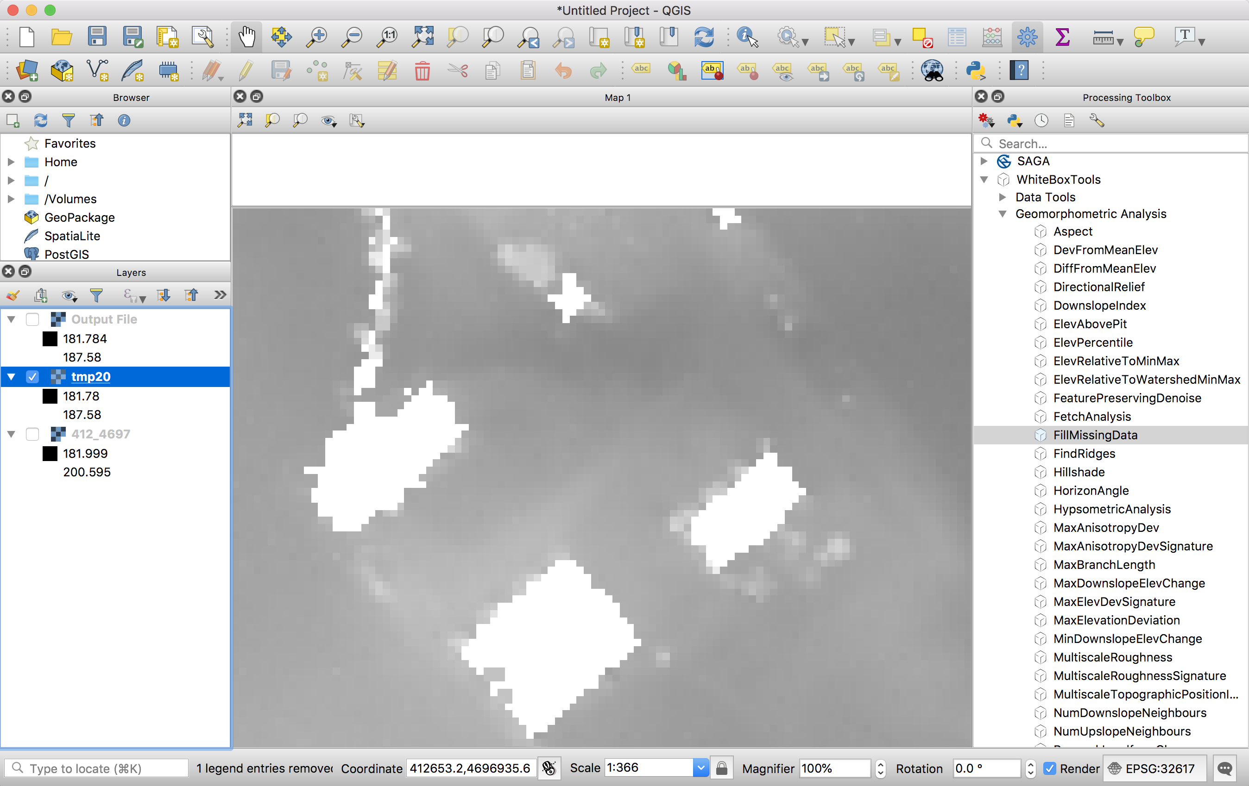
Task: Open the Python console icon
Action: 976,70
